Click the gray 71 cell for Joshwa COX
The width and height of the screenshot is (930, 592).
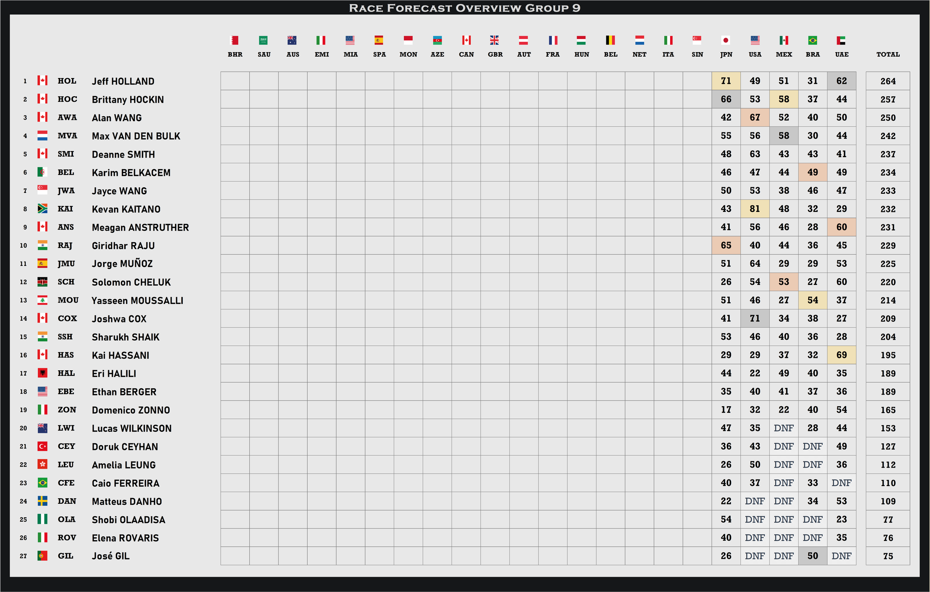coord(755,319)
